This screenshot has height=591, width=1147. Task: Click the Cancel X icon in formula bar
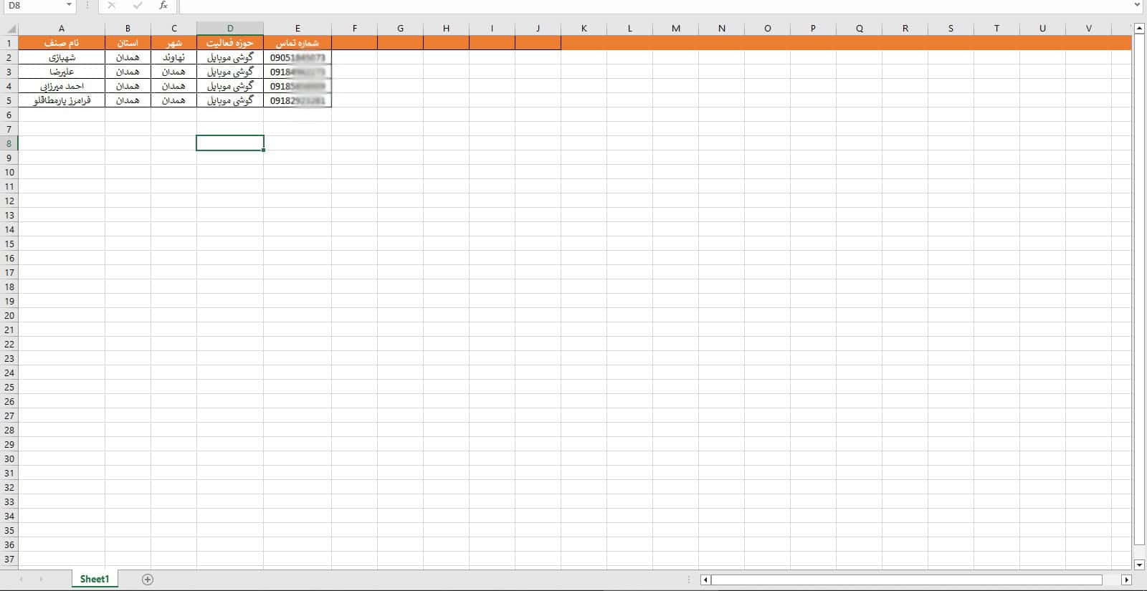coord(111,5)
